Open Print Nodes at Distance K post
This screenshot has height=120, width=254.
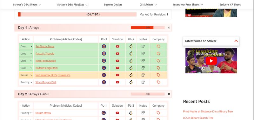click(208, 111)
